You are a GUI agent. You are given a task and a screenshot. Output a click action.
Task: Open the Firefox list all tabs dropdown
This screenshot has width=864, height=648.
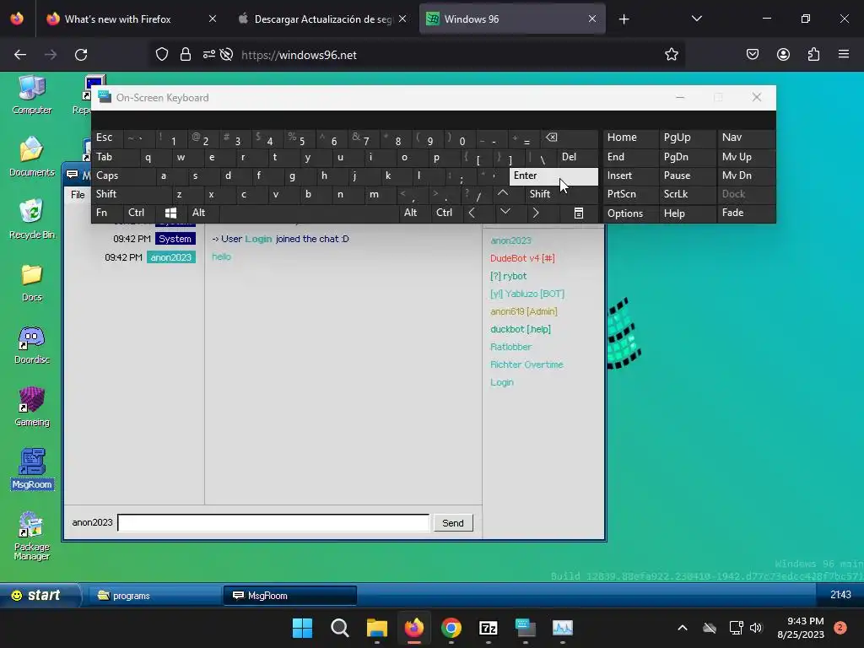click(x=696, y=19)
